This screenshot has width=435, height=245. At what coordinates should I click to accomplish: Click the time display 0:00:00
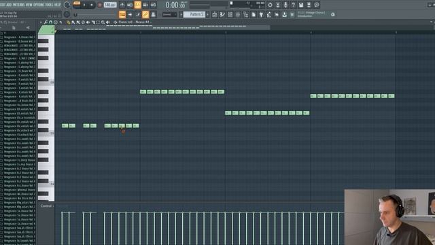[175, 5]
